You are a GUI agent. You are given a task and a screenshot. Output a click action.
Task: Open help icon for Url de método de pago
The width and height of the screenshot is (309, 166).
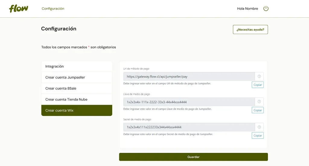click(259, 76)
